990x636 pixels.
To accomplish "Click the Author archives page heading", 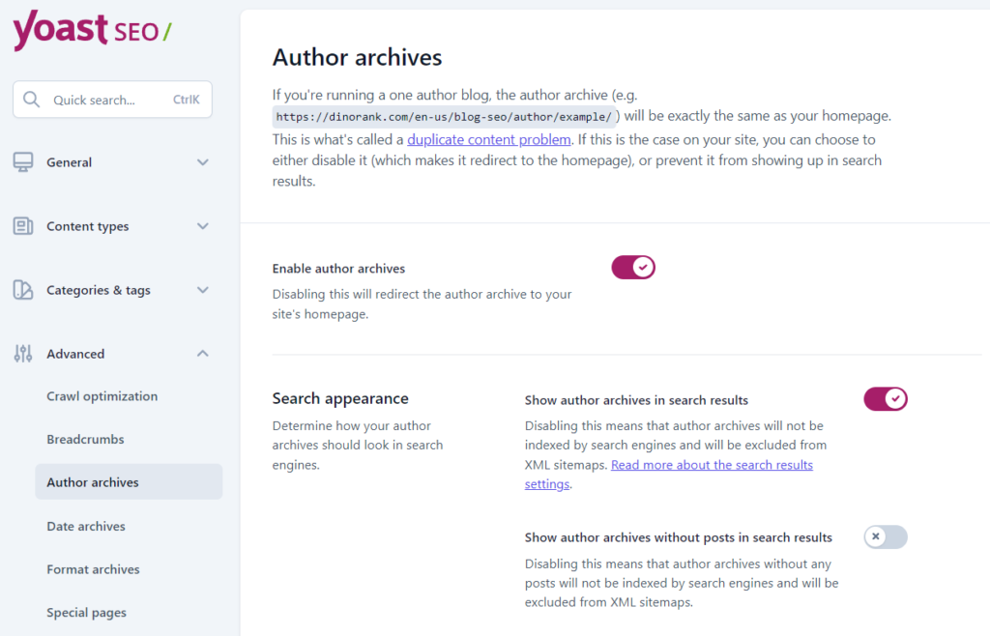I will click(358, 57).
